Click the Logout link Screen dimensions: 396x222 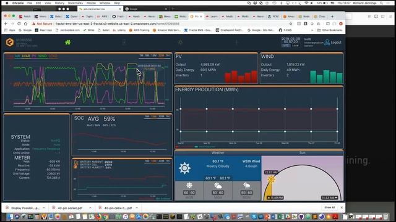click(336, 43)
